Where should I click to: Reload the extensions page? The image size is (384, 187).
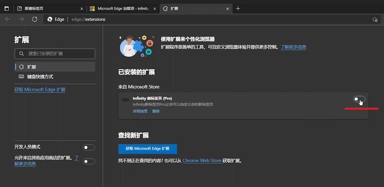[35, 19]
